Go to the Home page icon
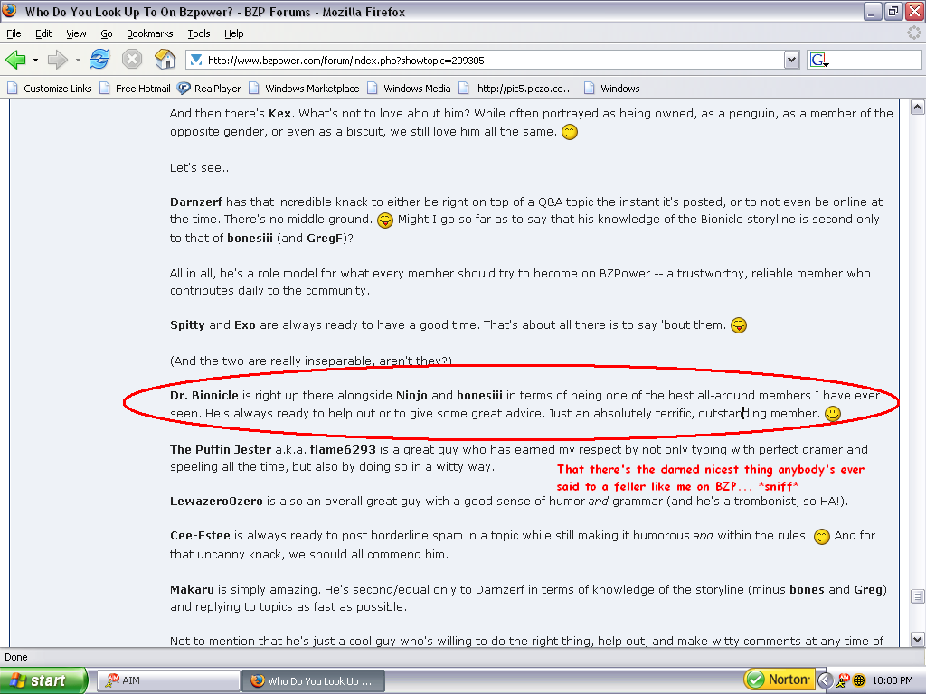The width and height of the screenshot is (926, 694). pyautogui.click(x=165, y=59)
